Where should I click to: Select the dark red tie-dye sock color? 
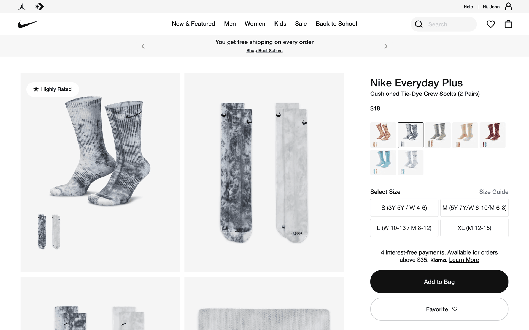pos(492,135)
